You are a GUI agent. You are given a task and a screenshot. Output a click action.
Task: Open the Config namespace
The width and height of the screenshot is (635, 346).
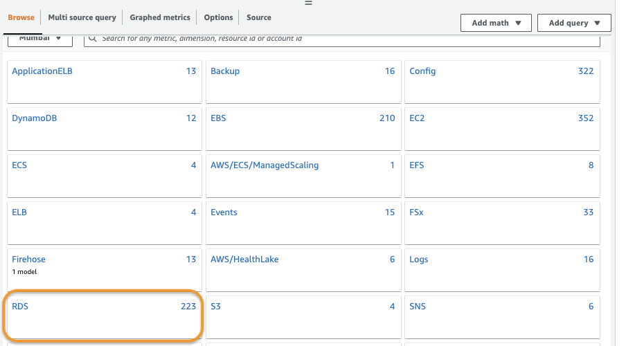[x=502, y=82]
